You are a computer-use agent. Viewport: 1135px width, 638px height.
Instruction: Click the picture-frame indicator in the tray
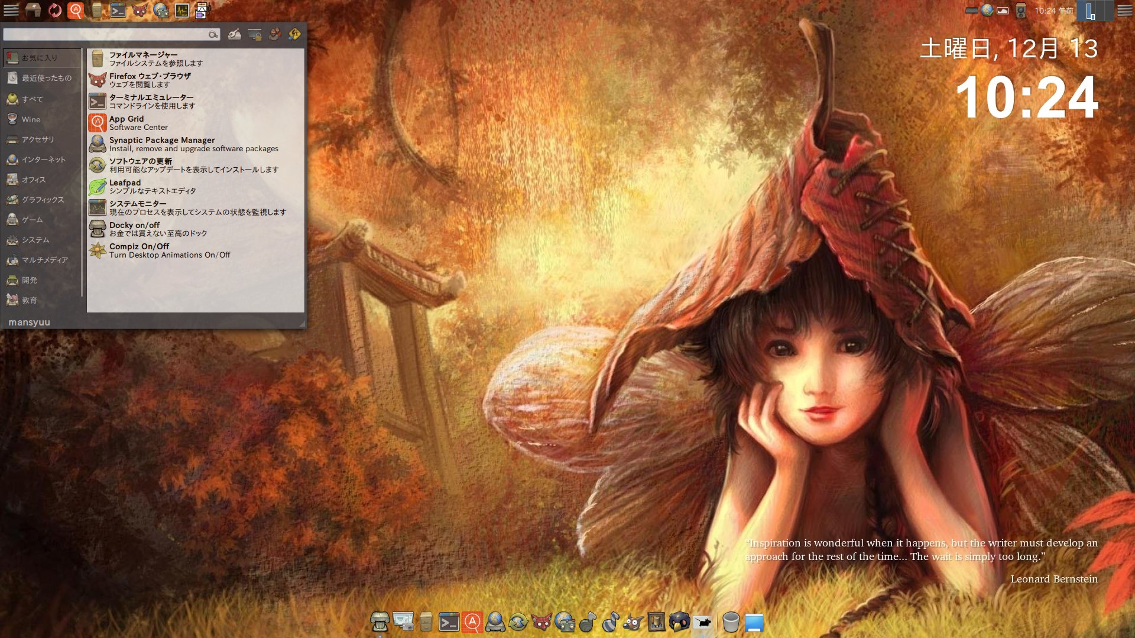coord(1003,10)
